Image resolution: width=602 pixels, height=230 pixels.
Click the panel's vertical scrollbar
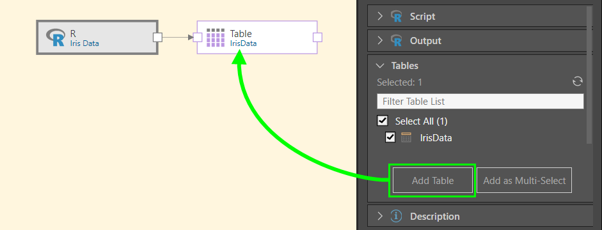click(x=589, y=75)
